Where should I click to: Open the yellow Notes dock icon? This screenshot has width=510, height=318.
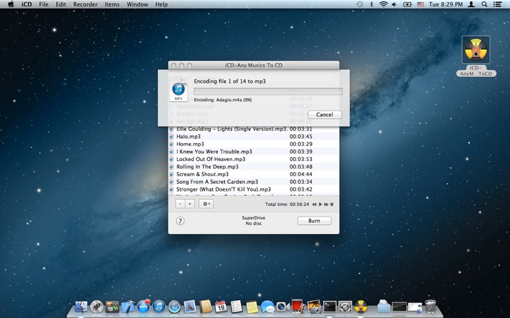click(x=252, y=307)
